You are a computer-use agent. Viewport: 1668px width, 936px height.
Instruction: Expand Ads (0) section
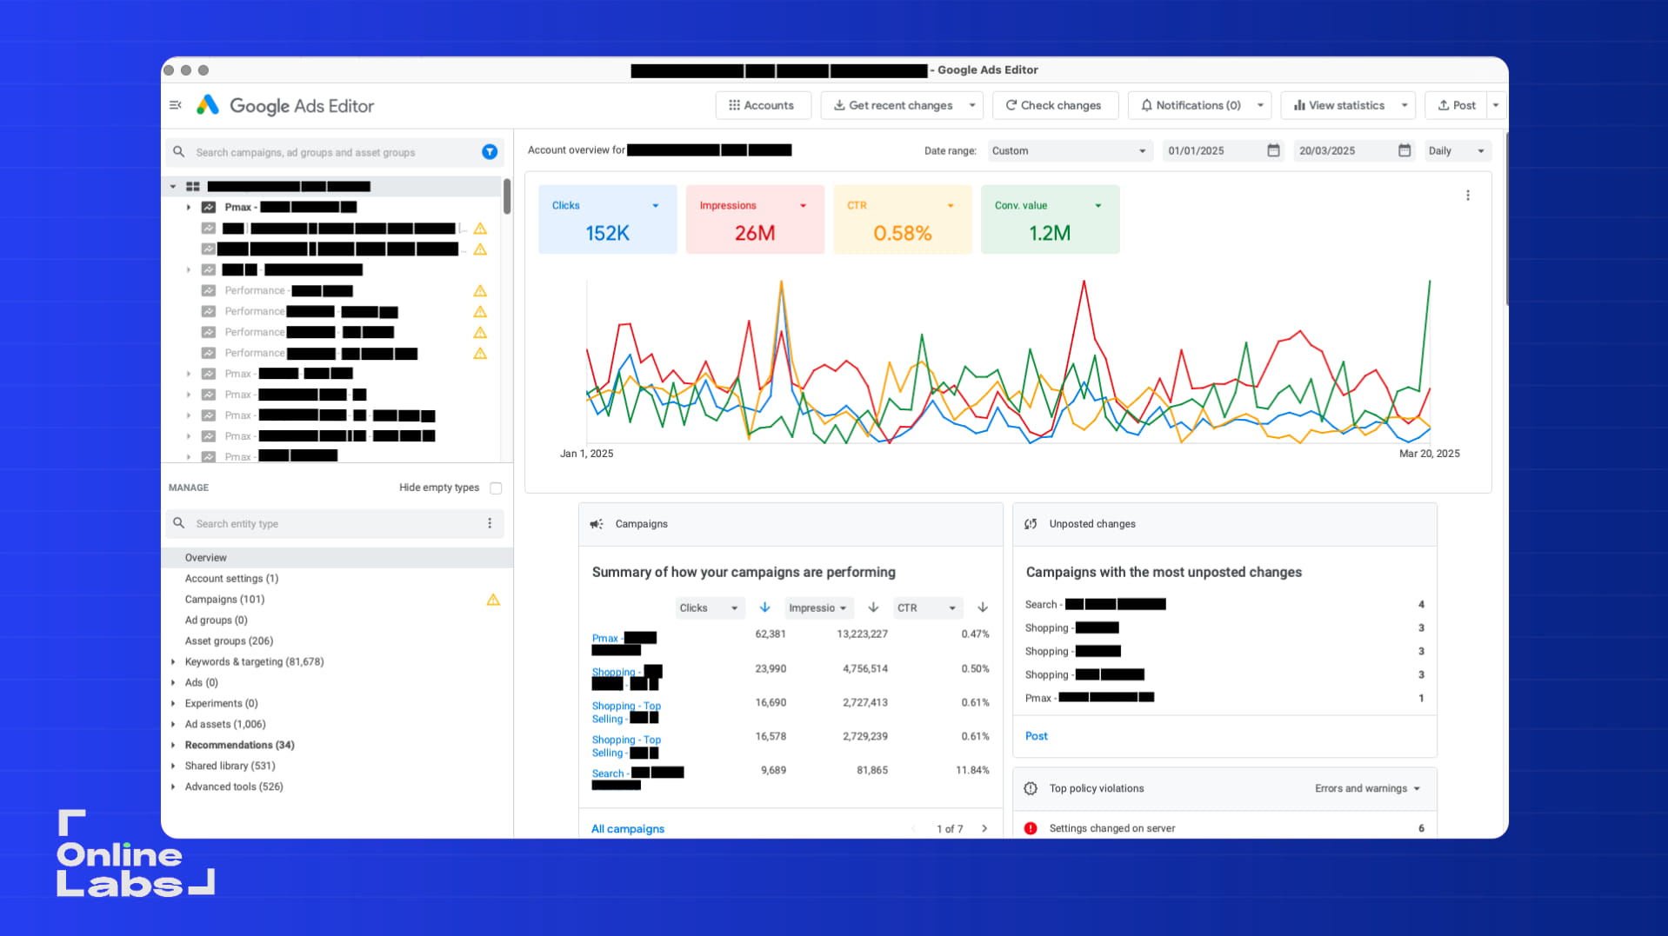tap(173, 682)
